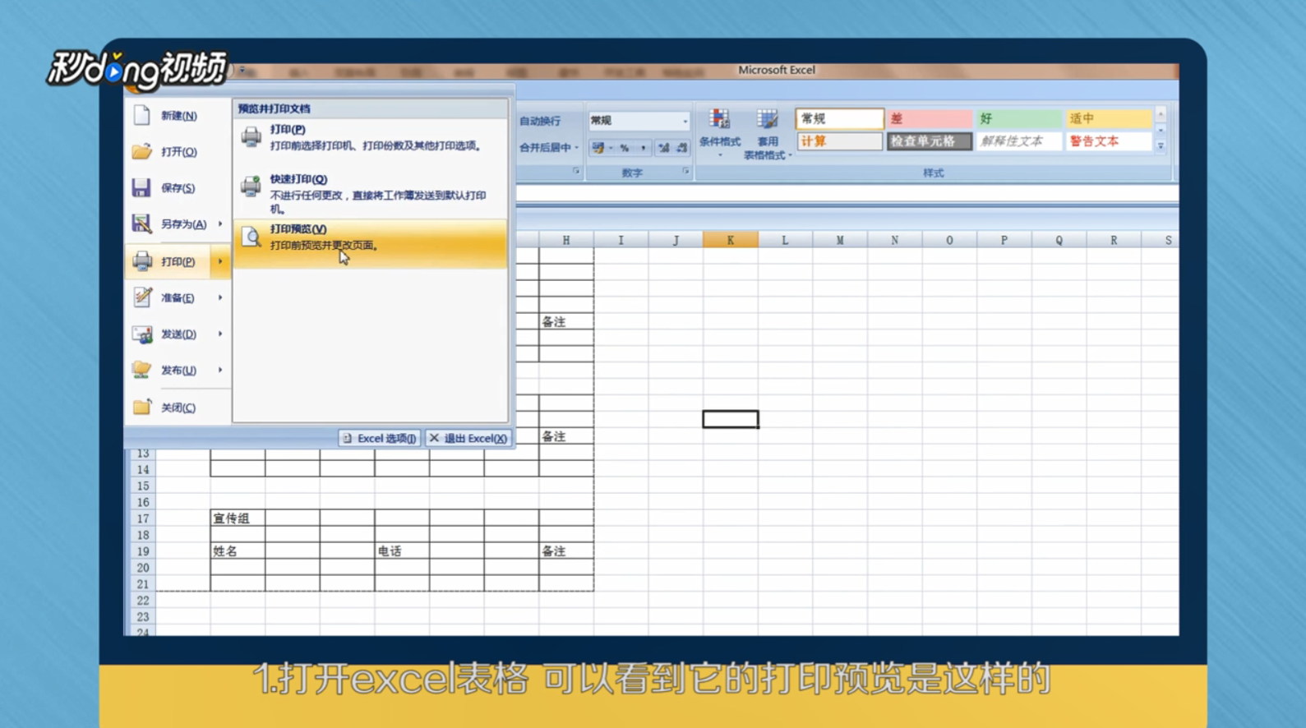Open the 打开(O) folder icon
The width and height of the screenshot is (1306, 728).
[141, 151]
